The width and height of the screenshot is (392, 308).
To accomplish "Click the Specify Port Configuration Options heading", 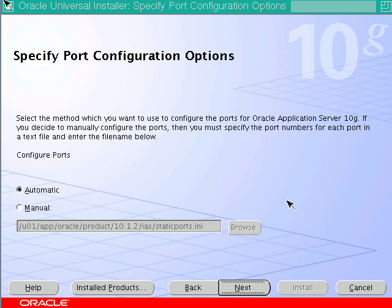I will click(124, 56).
